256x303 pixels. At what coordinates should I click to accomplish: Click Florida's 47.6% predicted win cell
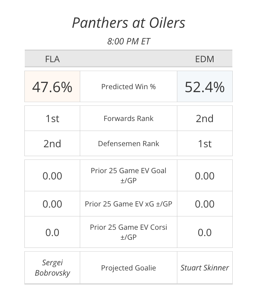click(x=52, y=87)
